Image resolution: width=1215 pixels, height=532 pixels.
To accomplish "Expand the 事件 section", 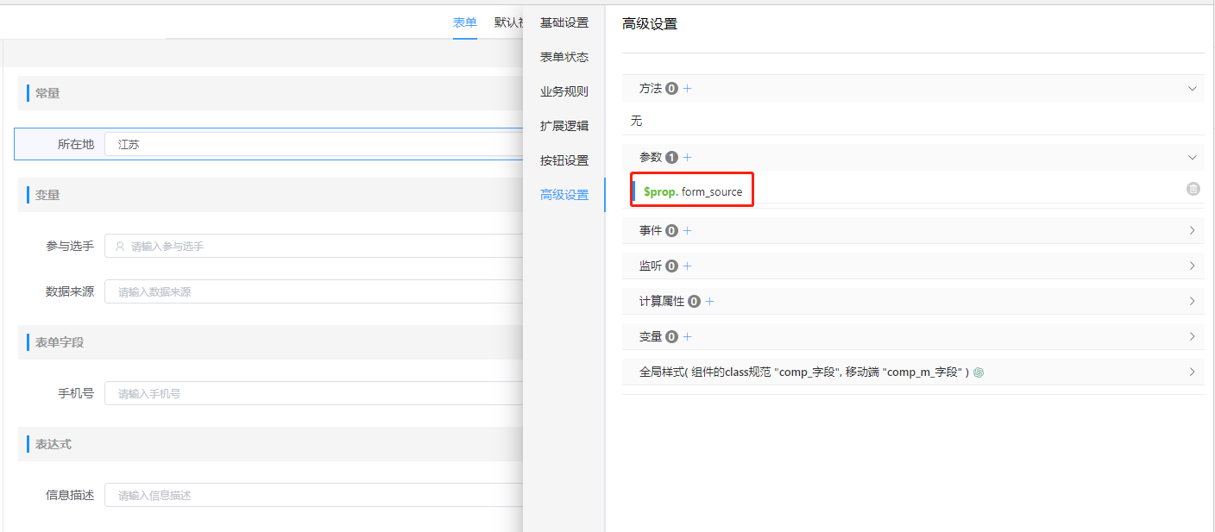I will (1193, 231).
